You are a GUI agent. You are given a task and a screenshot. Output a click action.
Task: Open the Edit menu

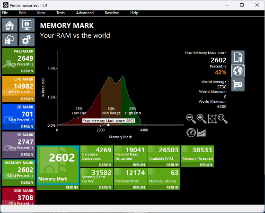click(22, 13)
